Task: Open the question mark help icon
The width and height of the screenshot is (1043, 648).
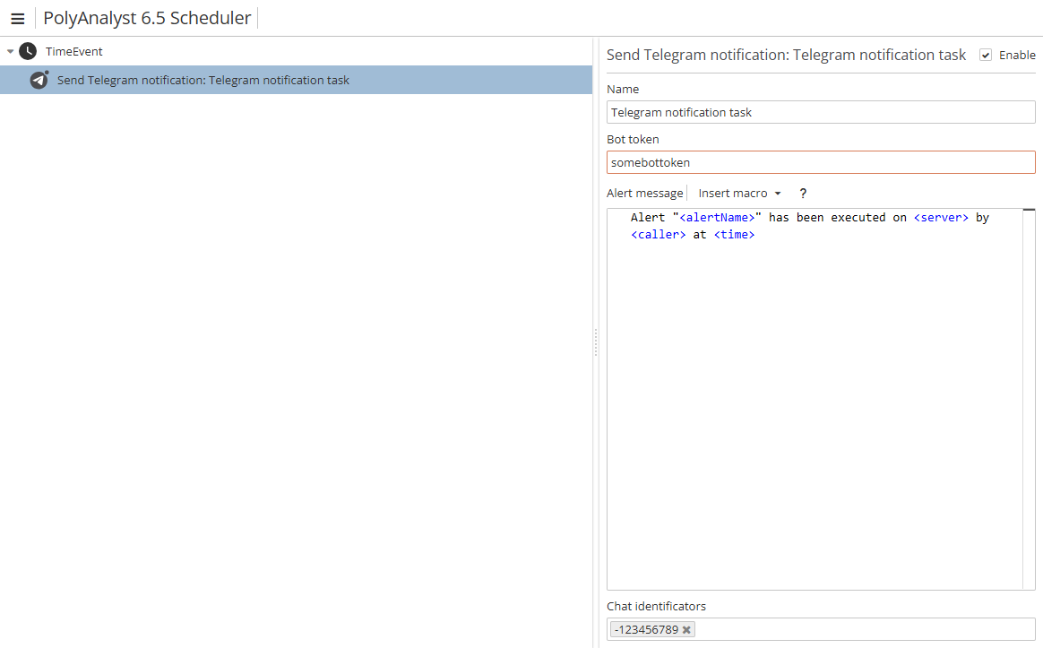Action: 803,194
